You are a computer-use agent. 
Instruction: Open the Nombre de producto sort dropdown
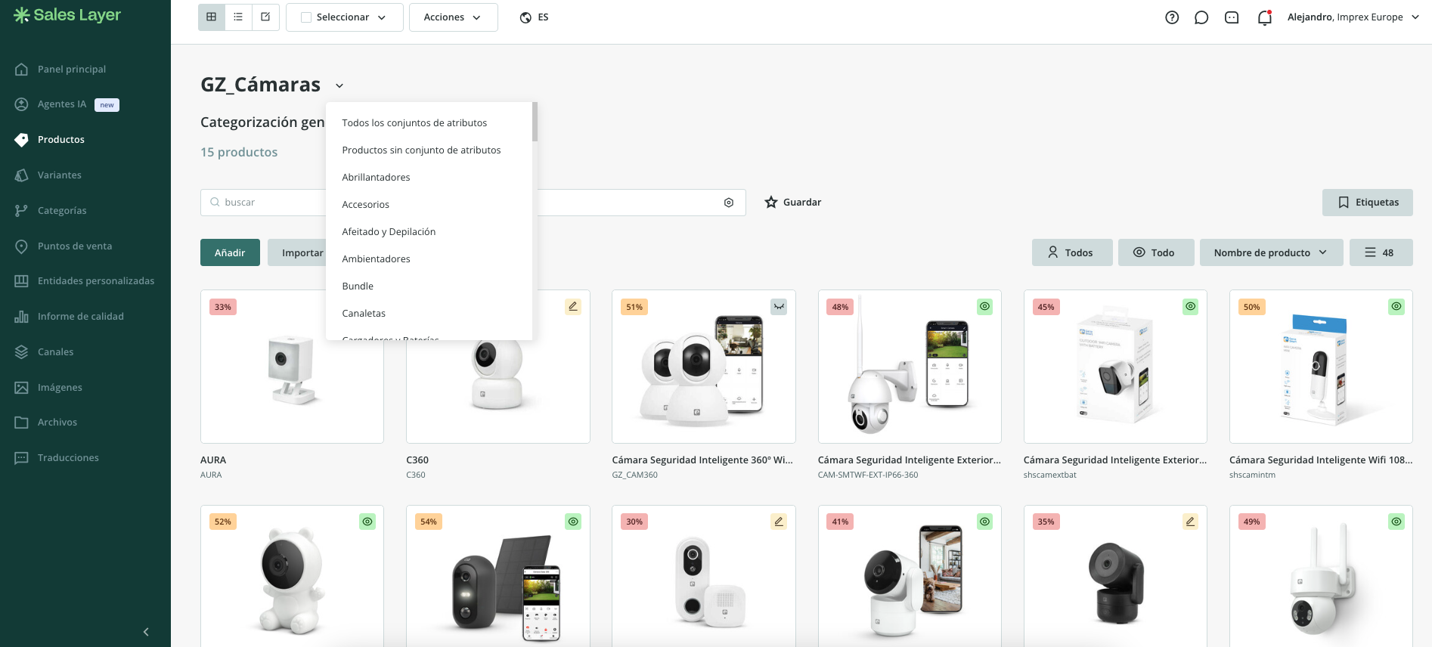coord(1270,252)
